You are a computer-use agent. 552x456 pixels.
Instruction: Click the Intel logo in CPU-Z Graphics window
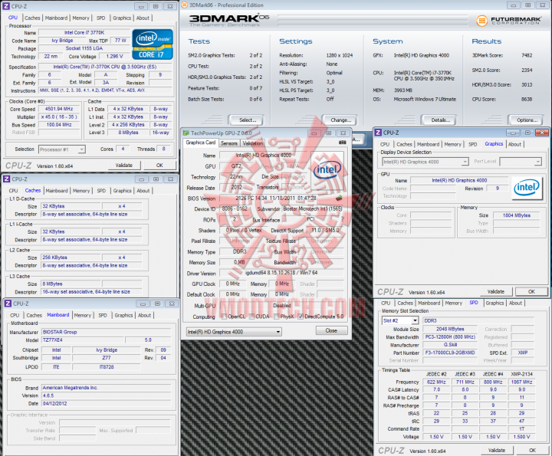(525, 186)
